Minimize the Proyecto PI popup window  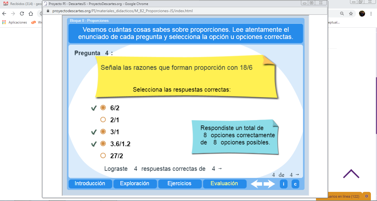pos(305,3)
